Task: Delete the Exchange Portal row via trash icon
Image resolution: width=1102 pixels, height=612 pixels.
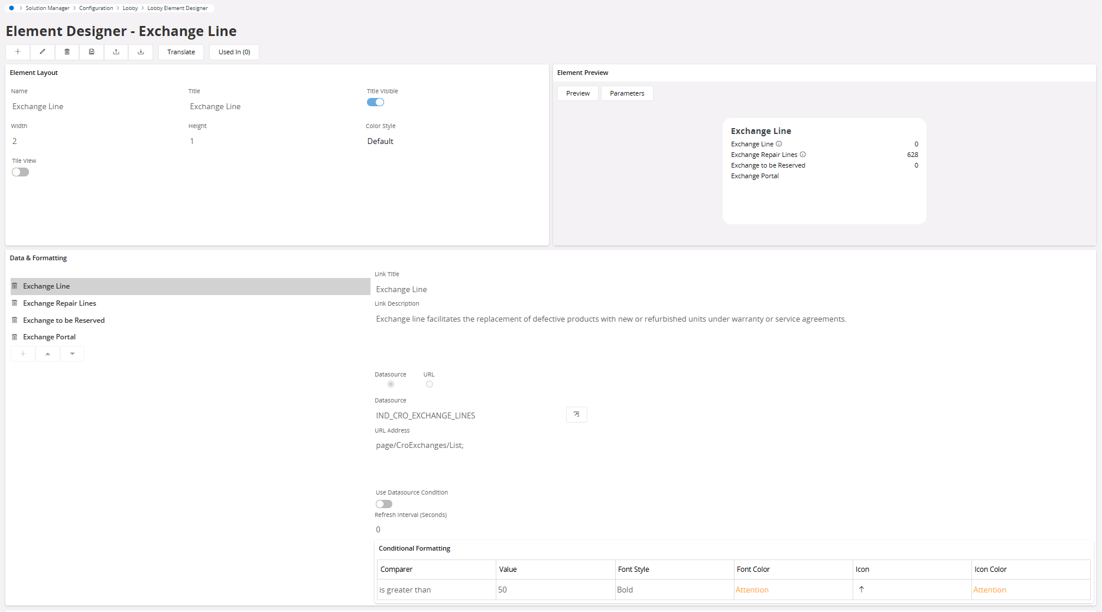Action: (15, 337)
